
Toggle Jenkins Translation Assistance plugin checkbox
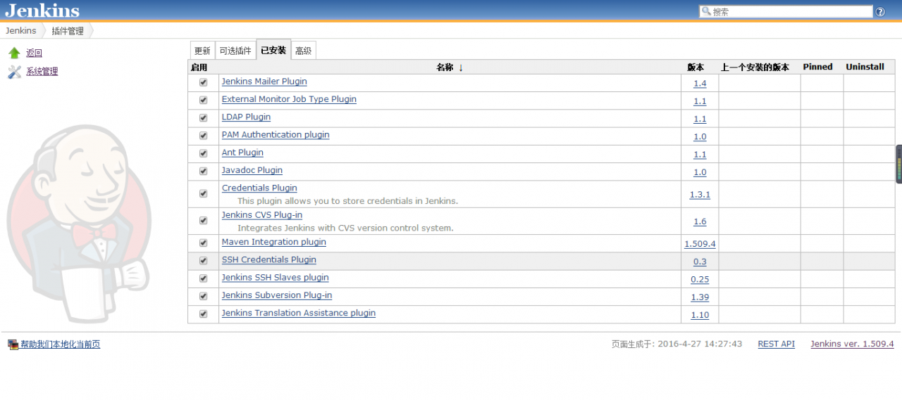(204, 314)
